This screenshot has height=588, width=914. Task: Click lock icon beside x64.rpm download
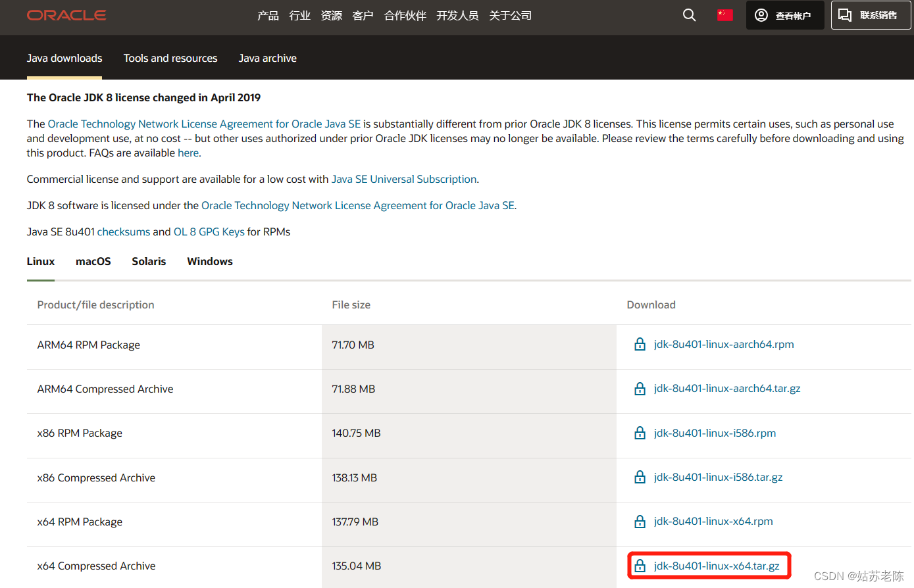[640, 521]
